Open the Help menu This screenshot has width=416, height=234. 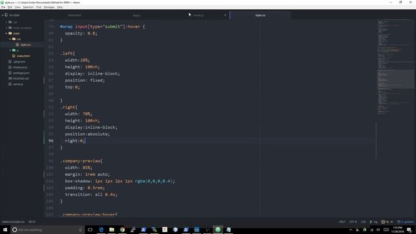(x=60, y=7)
